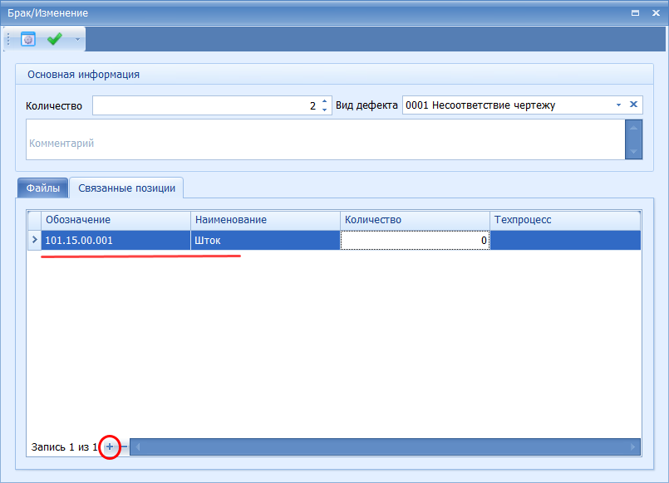The image size is (669, 483).
Task: Click row indicator arrow for 101.15.00.001
Action: 34,241
